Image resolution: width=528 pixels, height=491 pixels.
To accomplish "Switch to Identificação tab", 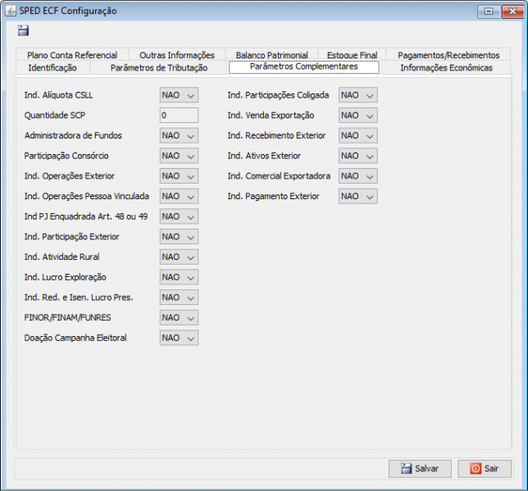I will [x=52, y=68].
